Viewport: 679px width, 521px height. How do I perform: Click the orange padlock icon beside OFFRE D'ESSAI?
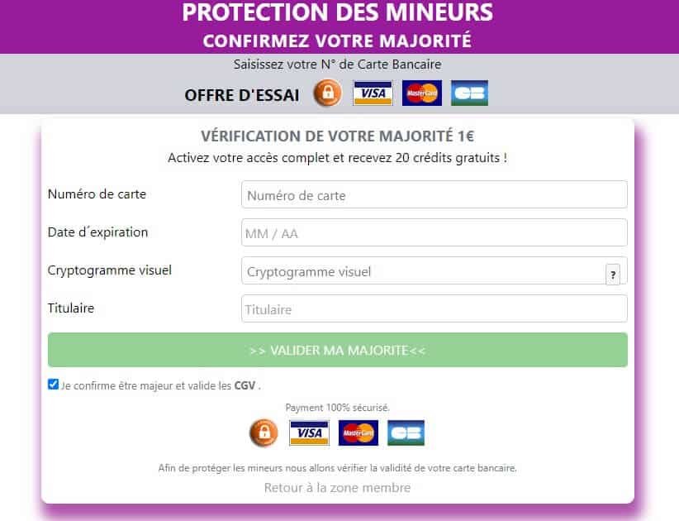[327, 93]
